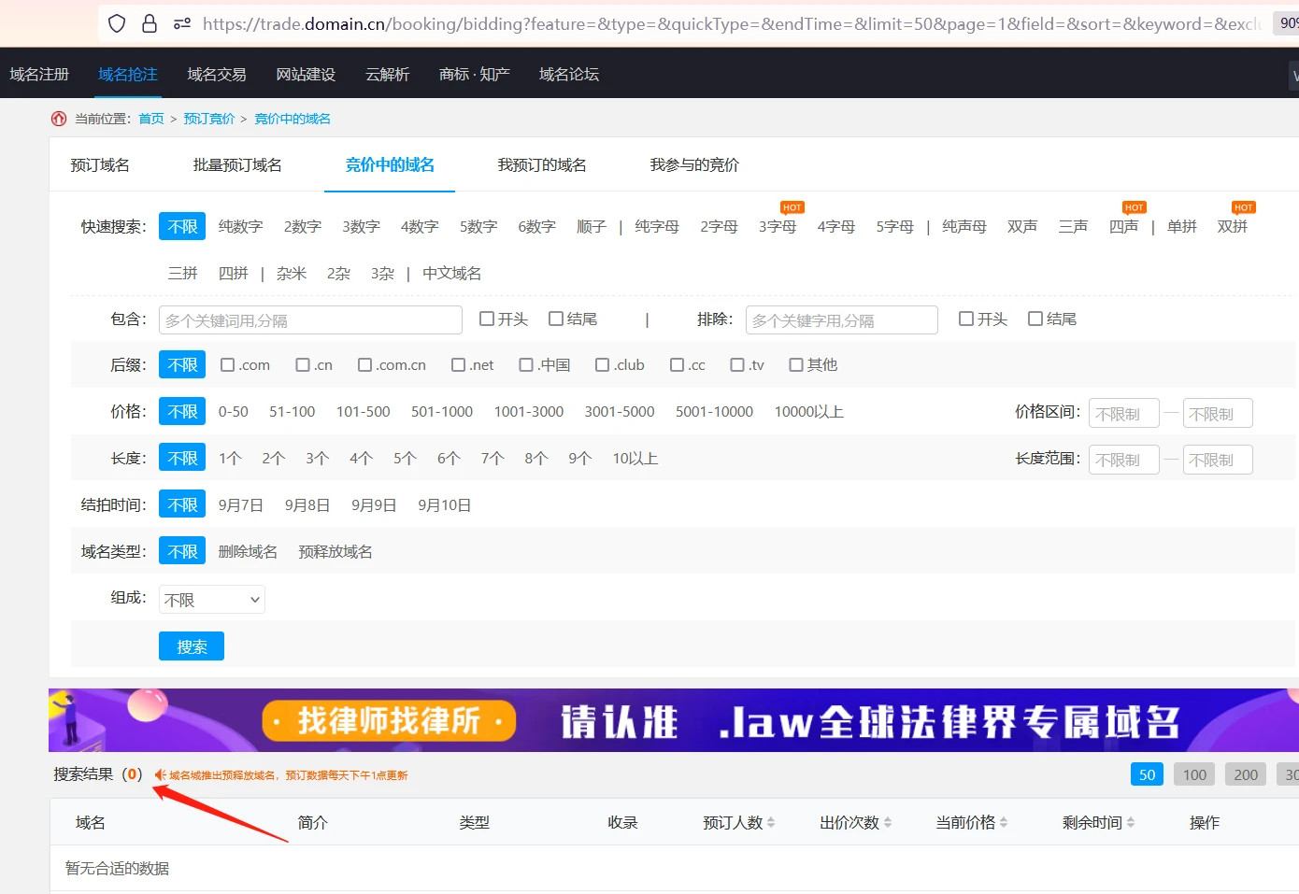Viewport: 1299px width, 894px height.
Task: Tick the 开头 checkbox beside 包含 field
Action: 487,319
